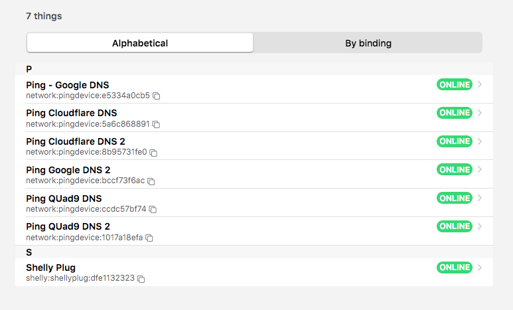Image resolution: width=513 pixels, height=310 pixels.
Task: Copy UID of Ping - Google DNS
Action: (x=157, y=96)
